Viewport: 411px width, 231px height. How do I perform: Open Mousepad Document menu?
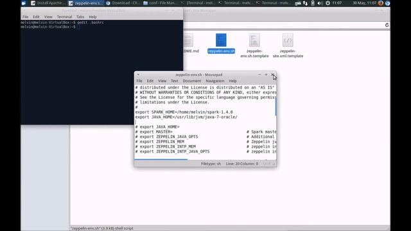(x=192, y=81)
